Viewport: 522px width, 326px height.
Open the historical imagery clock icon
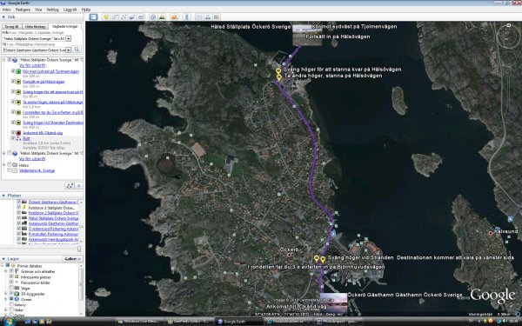[153, 17]
